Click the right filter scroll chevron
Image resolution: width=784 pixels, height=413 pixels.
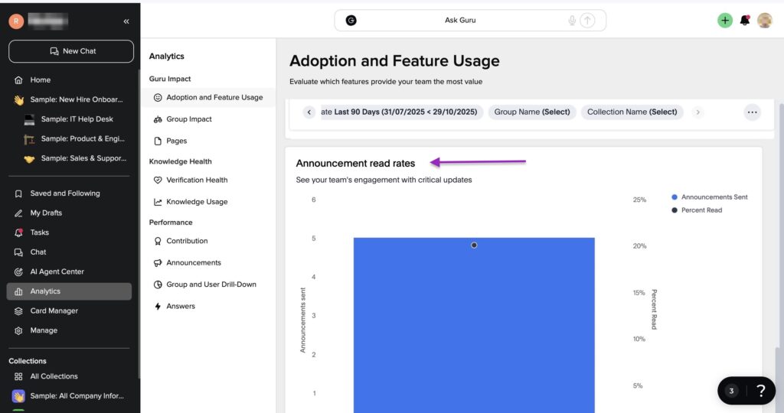pyautogui.click(x=698, y=112)
